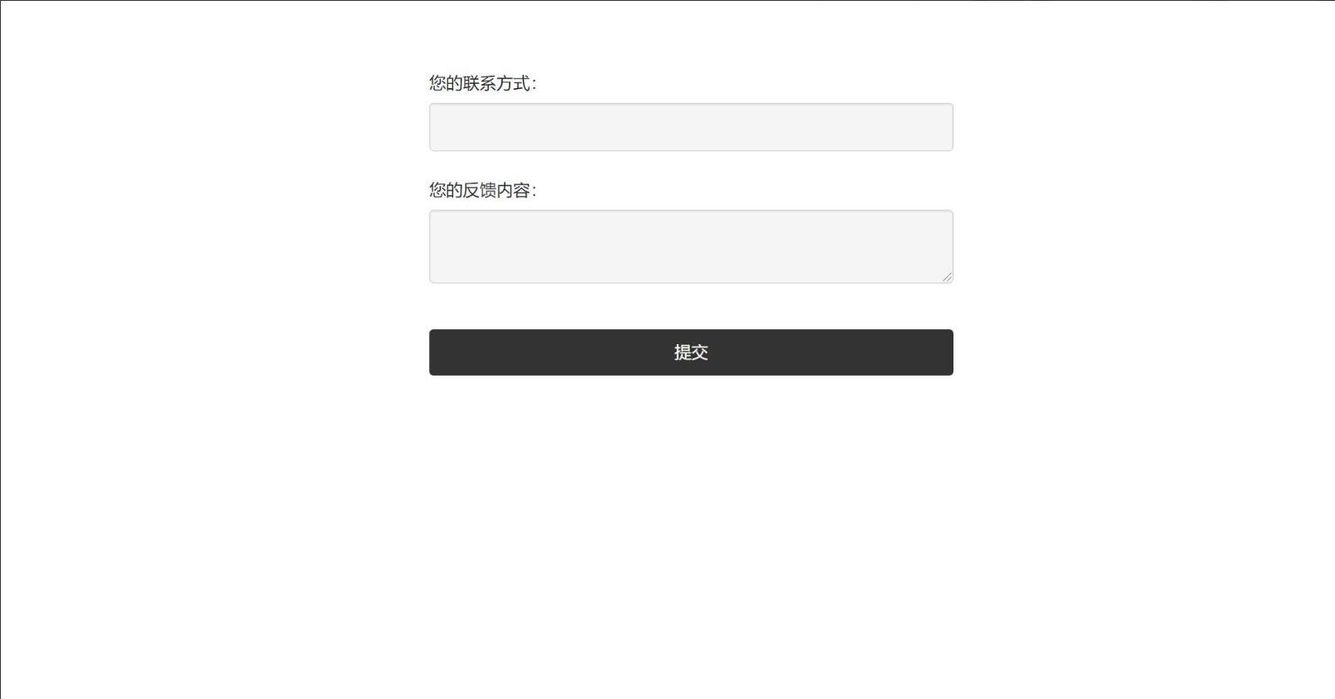Select the 您的反馈内容 feedback textarea
The height and width of the screenshot is (699, 1335).
691,247
